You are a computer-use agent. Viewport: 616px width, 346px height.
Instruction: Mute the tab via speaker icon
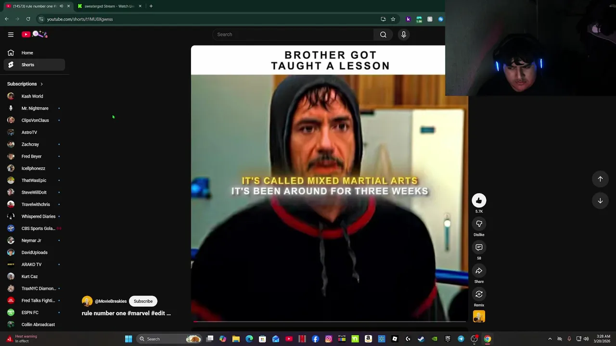61,6
